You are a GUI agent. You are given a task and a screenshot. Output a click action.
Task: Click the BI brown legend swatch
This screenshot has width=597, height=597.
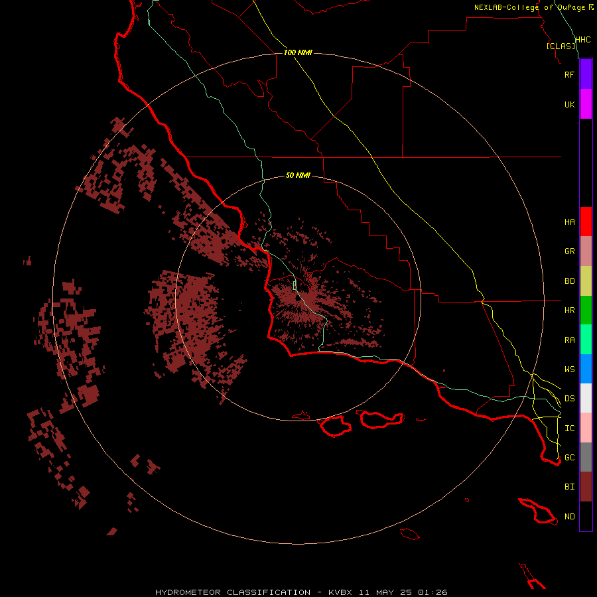(586, 487)
